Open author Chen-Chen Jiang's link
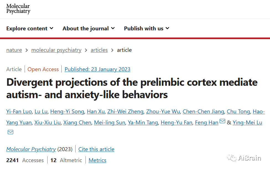270x169 pixels. click(203, 112)
